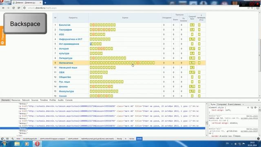Open the #ddd color swatch in border rule

(234, 136)
